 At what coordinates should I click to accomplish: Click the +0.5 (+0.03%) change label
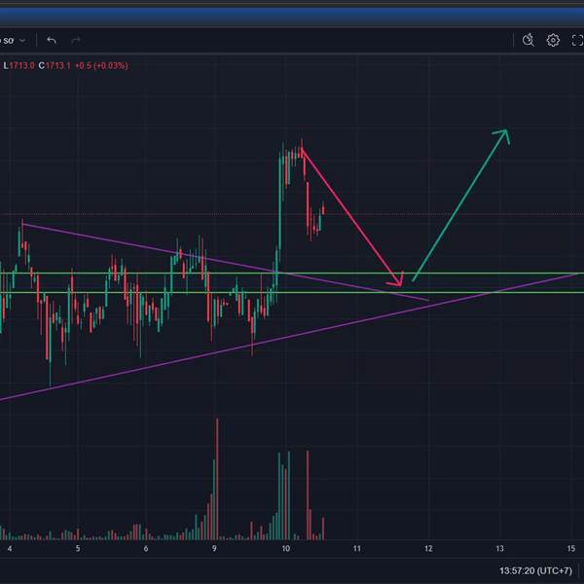click(101, 66)
